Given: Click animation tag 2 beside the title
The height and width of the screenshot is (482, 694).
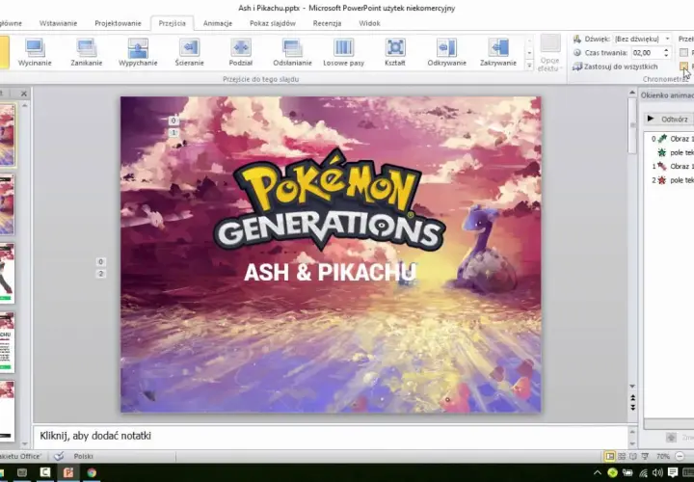Looking at the screenshot, I should [100, 274].
